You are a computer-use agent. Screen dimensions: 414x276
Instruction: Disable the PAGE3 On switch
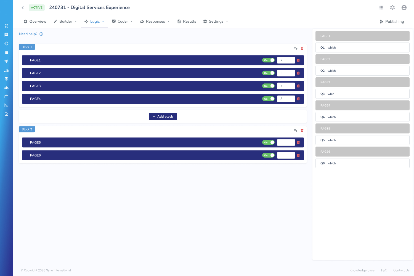click(x=268, y=86)
